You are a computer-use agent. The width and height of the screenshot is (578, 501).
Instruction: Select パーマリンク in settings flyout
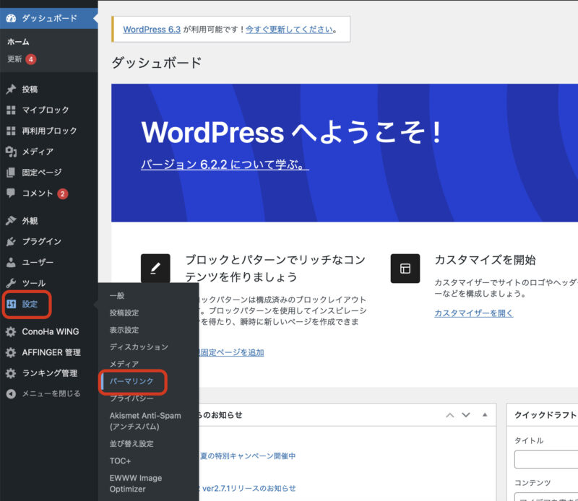coord(131,381)
